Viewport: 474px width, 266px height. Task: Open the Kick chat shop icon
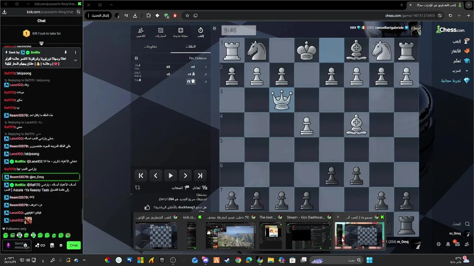(x=52, y=245)
